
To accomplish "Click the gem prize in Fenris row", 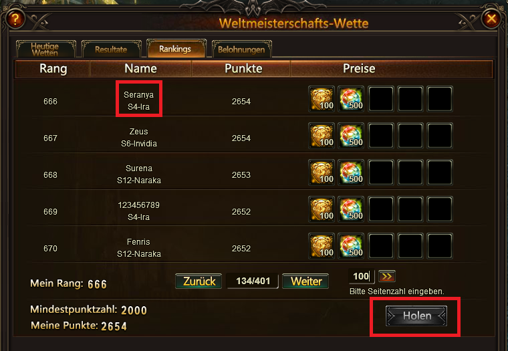I will [351, 245].
